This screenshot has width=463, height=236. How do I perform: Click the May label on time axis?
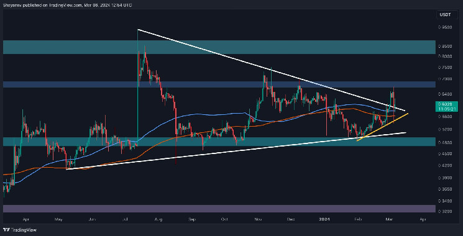pyautogui.click(x=58, y=219)
